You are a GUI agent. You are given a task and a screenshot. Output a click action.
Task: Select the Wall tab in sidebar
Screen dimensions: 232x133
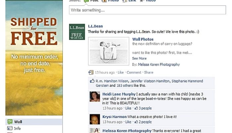click(x=34, y=122)
